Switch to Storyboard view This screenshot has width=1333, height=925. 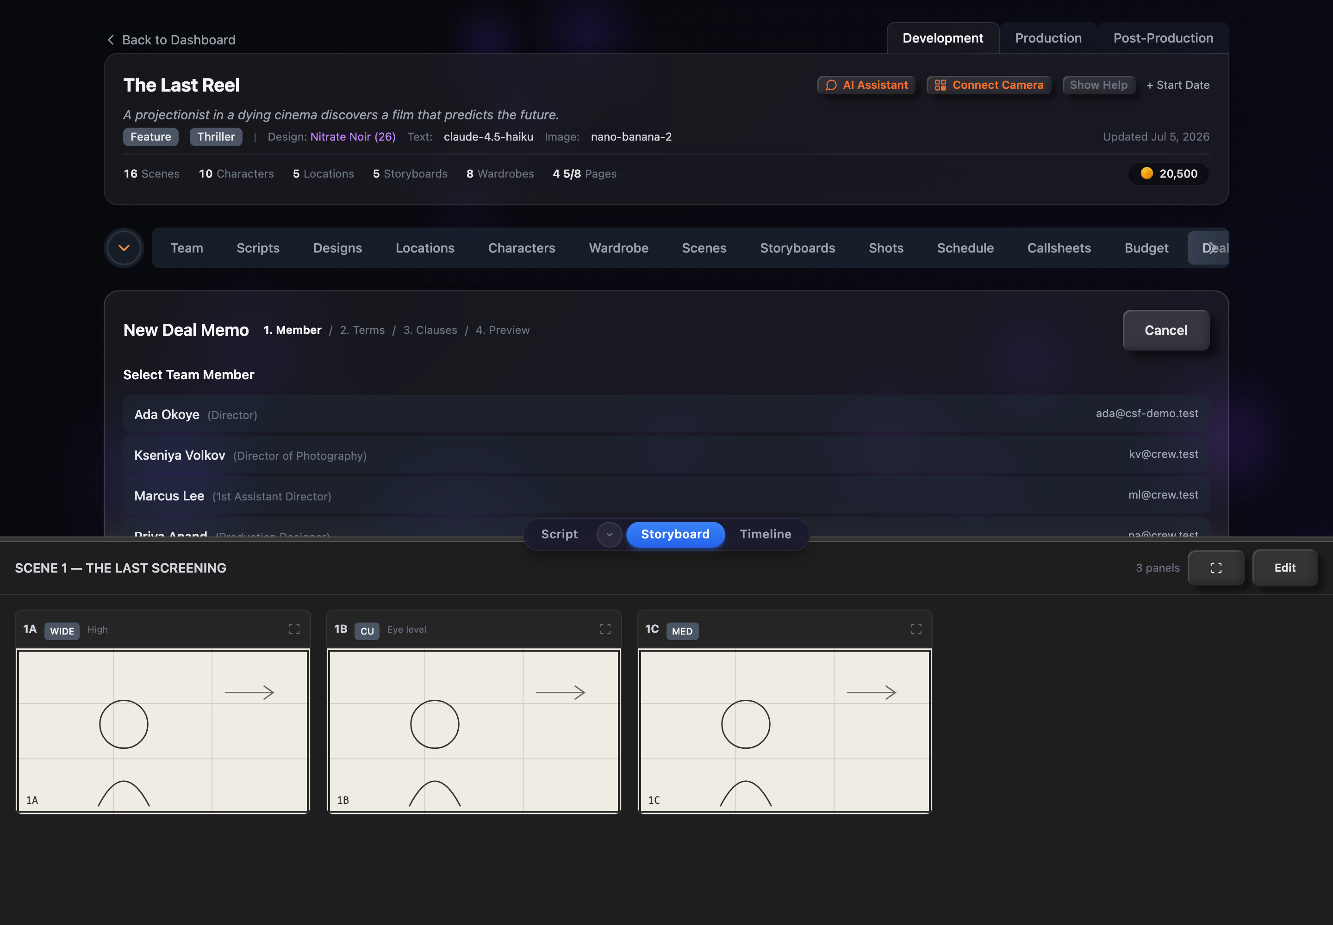[x=675, y=534]
